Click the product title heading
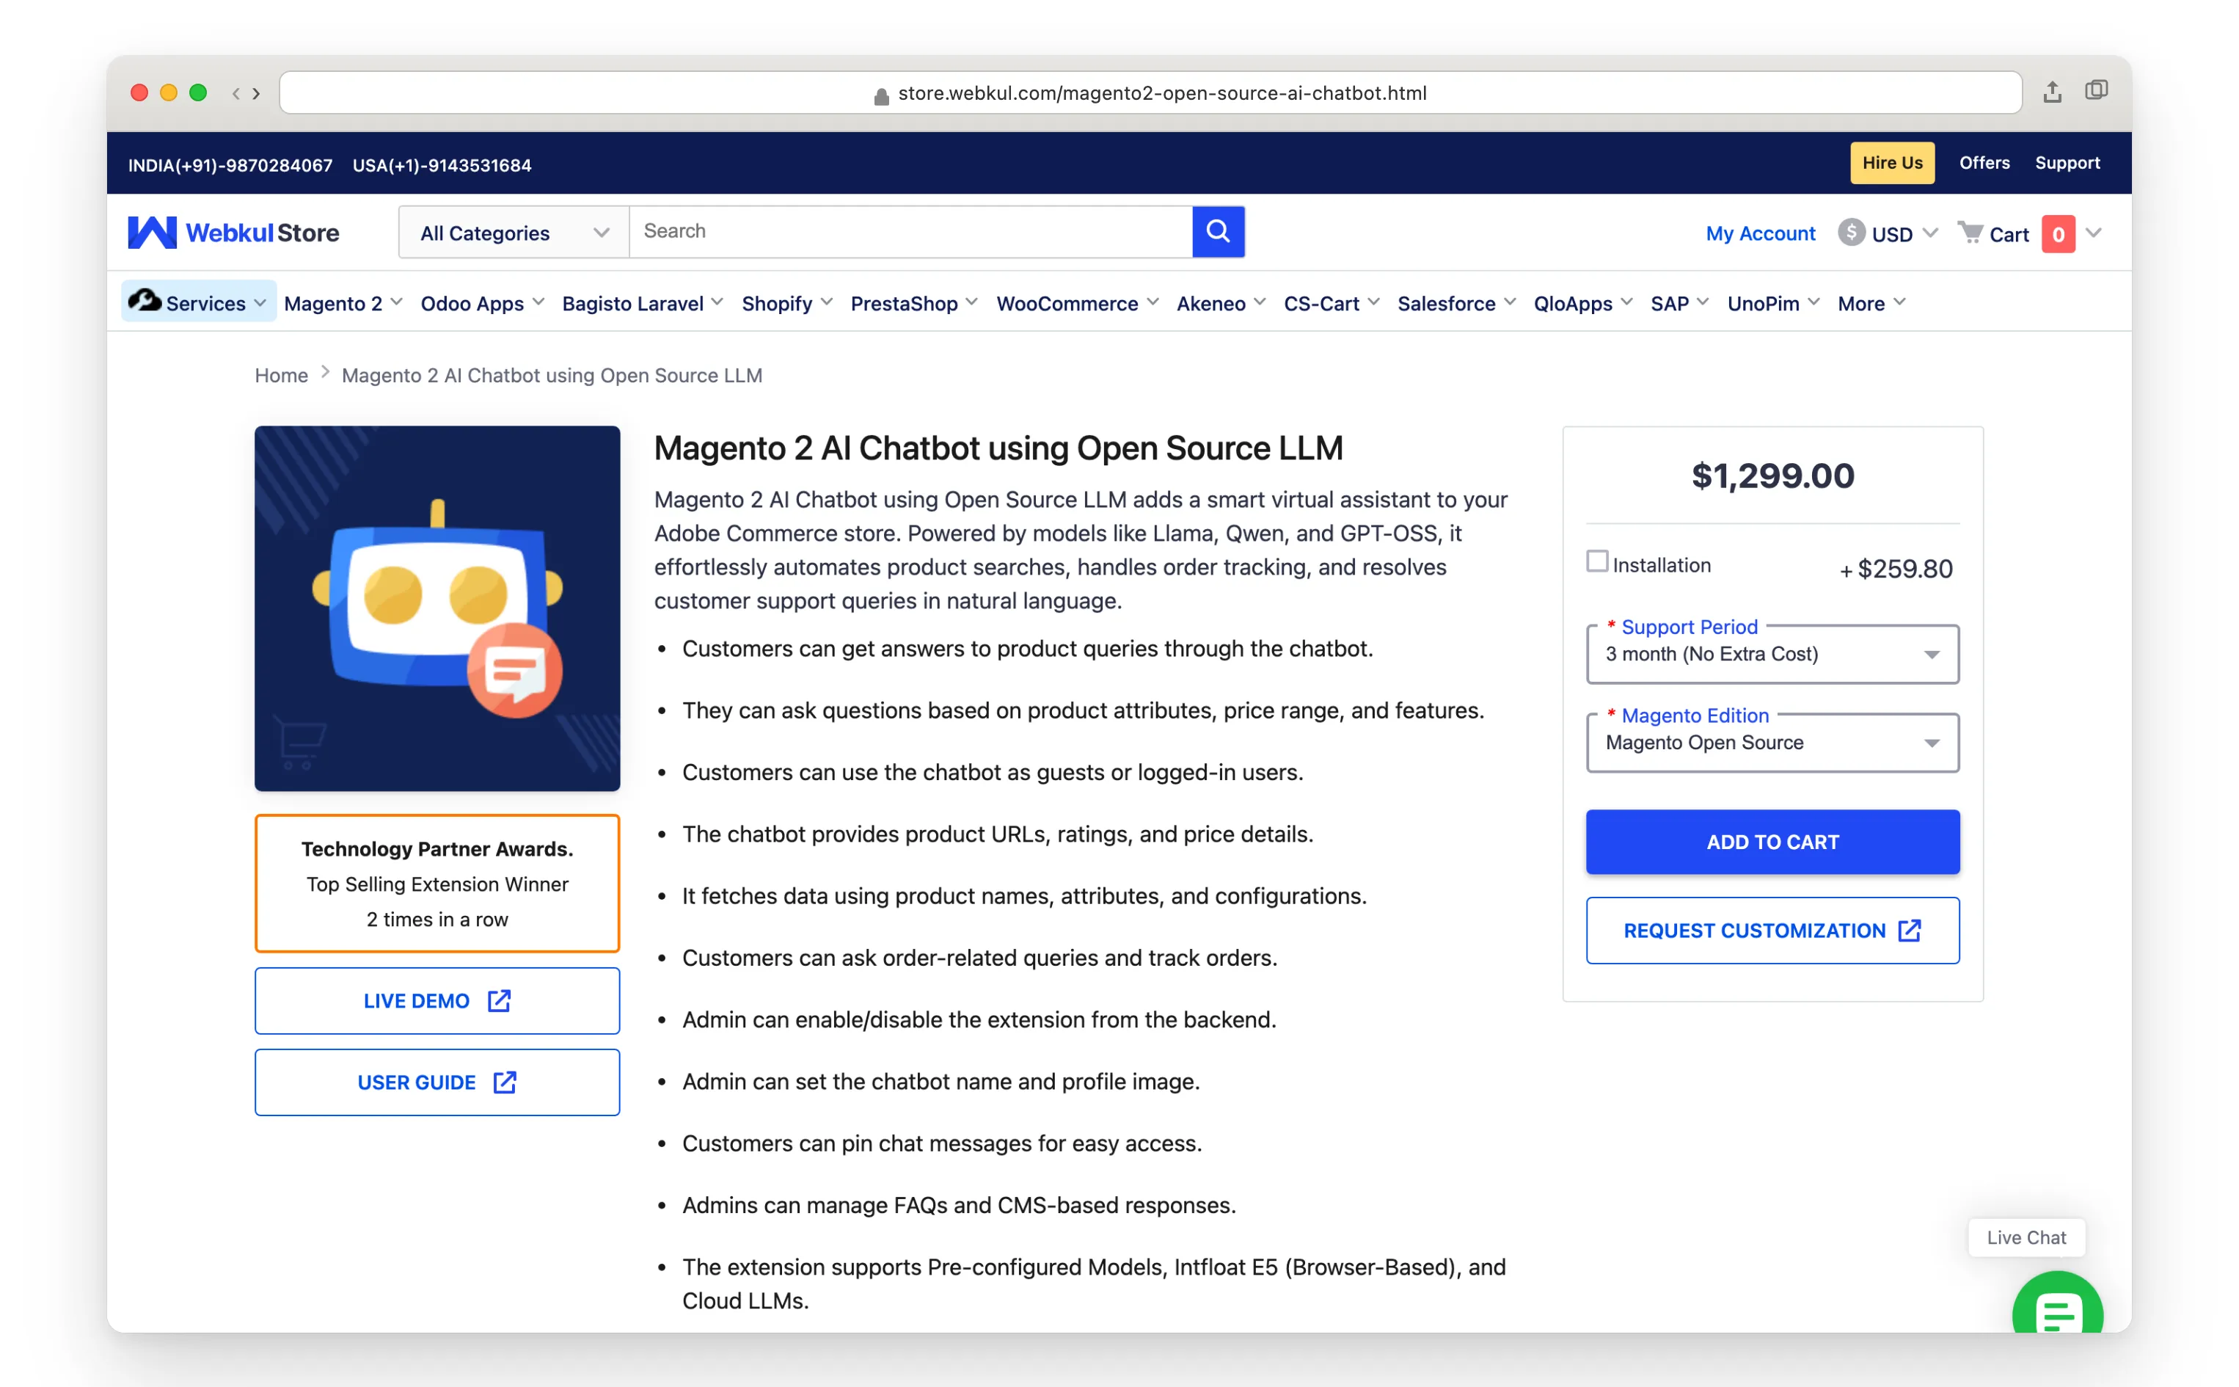 (x=998, y=448)
